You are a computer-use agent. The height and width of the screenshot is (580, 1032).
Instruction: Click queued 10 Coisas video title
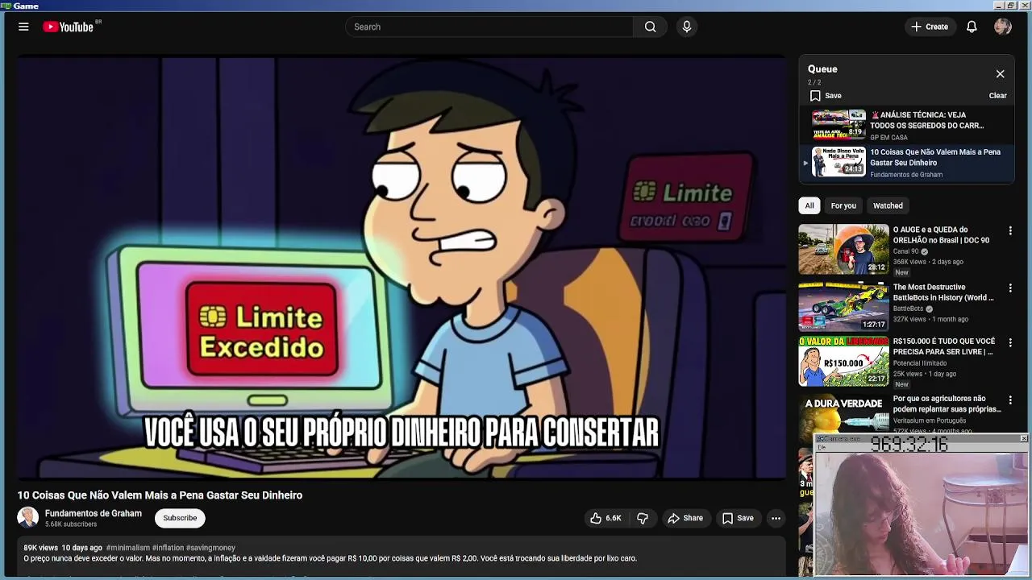point(935,157)
